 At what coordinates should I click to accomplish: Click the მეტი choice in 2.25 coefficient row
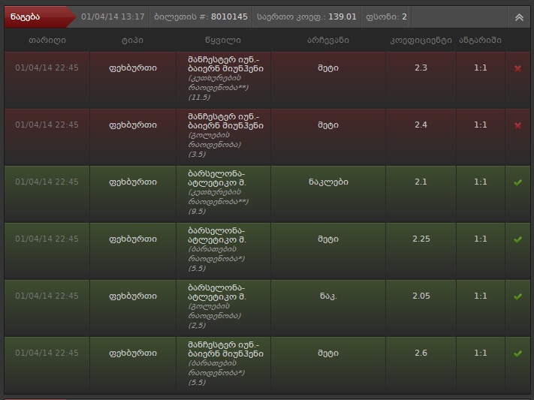[328, 239]
